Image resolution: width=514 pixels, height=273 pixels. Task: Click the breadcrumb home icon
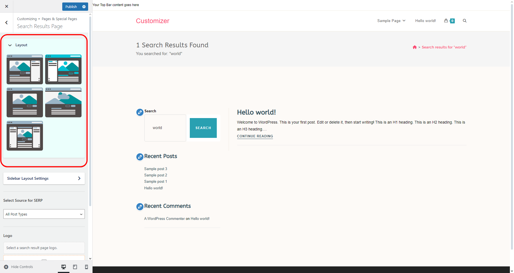[x=415, y=47]
